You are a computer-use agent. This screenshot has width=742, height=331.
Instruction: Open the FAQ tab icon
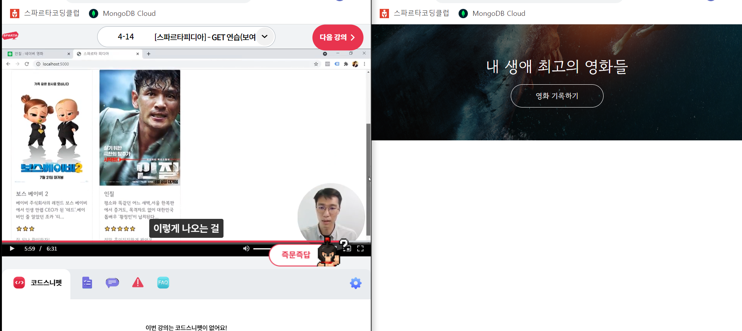[x=163, y=283]
